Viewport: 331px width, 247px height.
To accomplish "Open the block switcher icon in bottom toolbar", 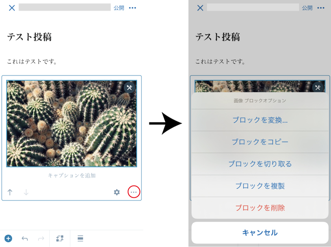I will pyautogui.click(x=60, y=239).
